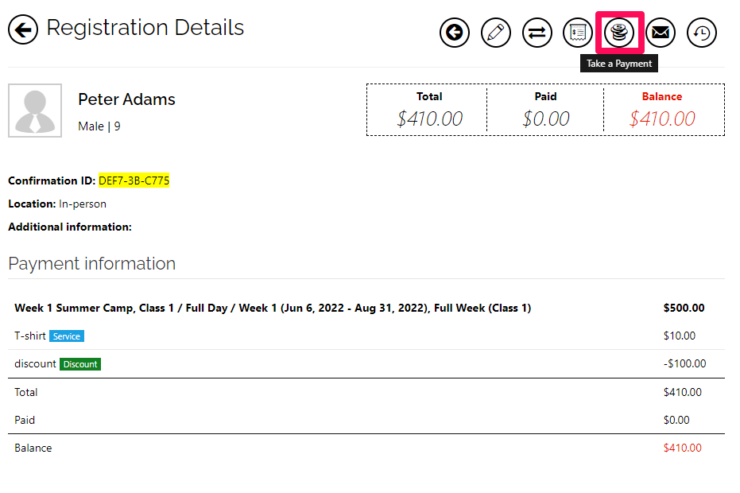Click the Payment information heading

point(92,263)
